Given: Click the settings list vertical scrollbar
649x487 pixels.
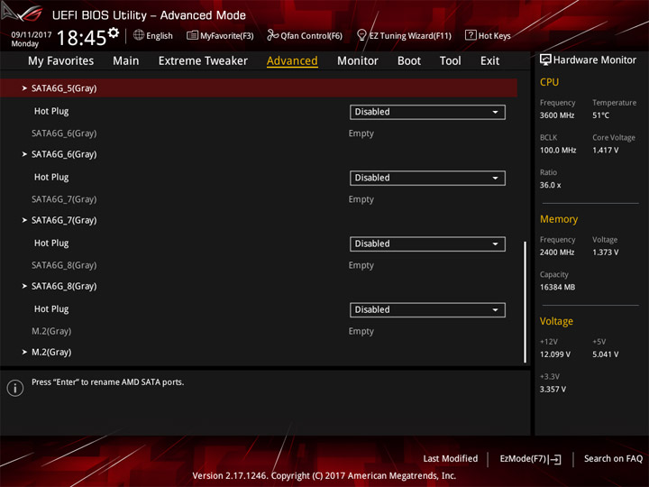Looking at the screenshot, I should 525,302.
